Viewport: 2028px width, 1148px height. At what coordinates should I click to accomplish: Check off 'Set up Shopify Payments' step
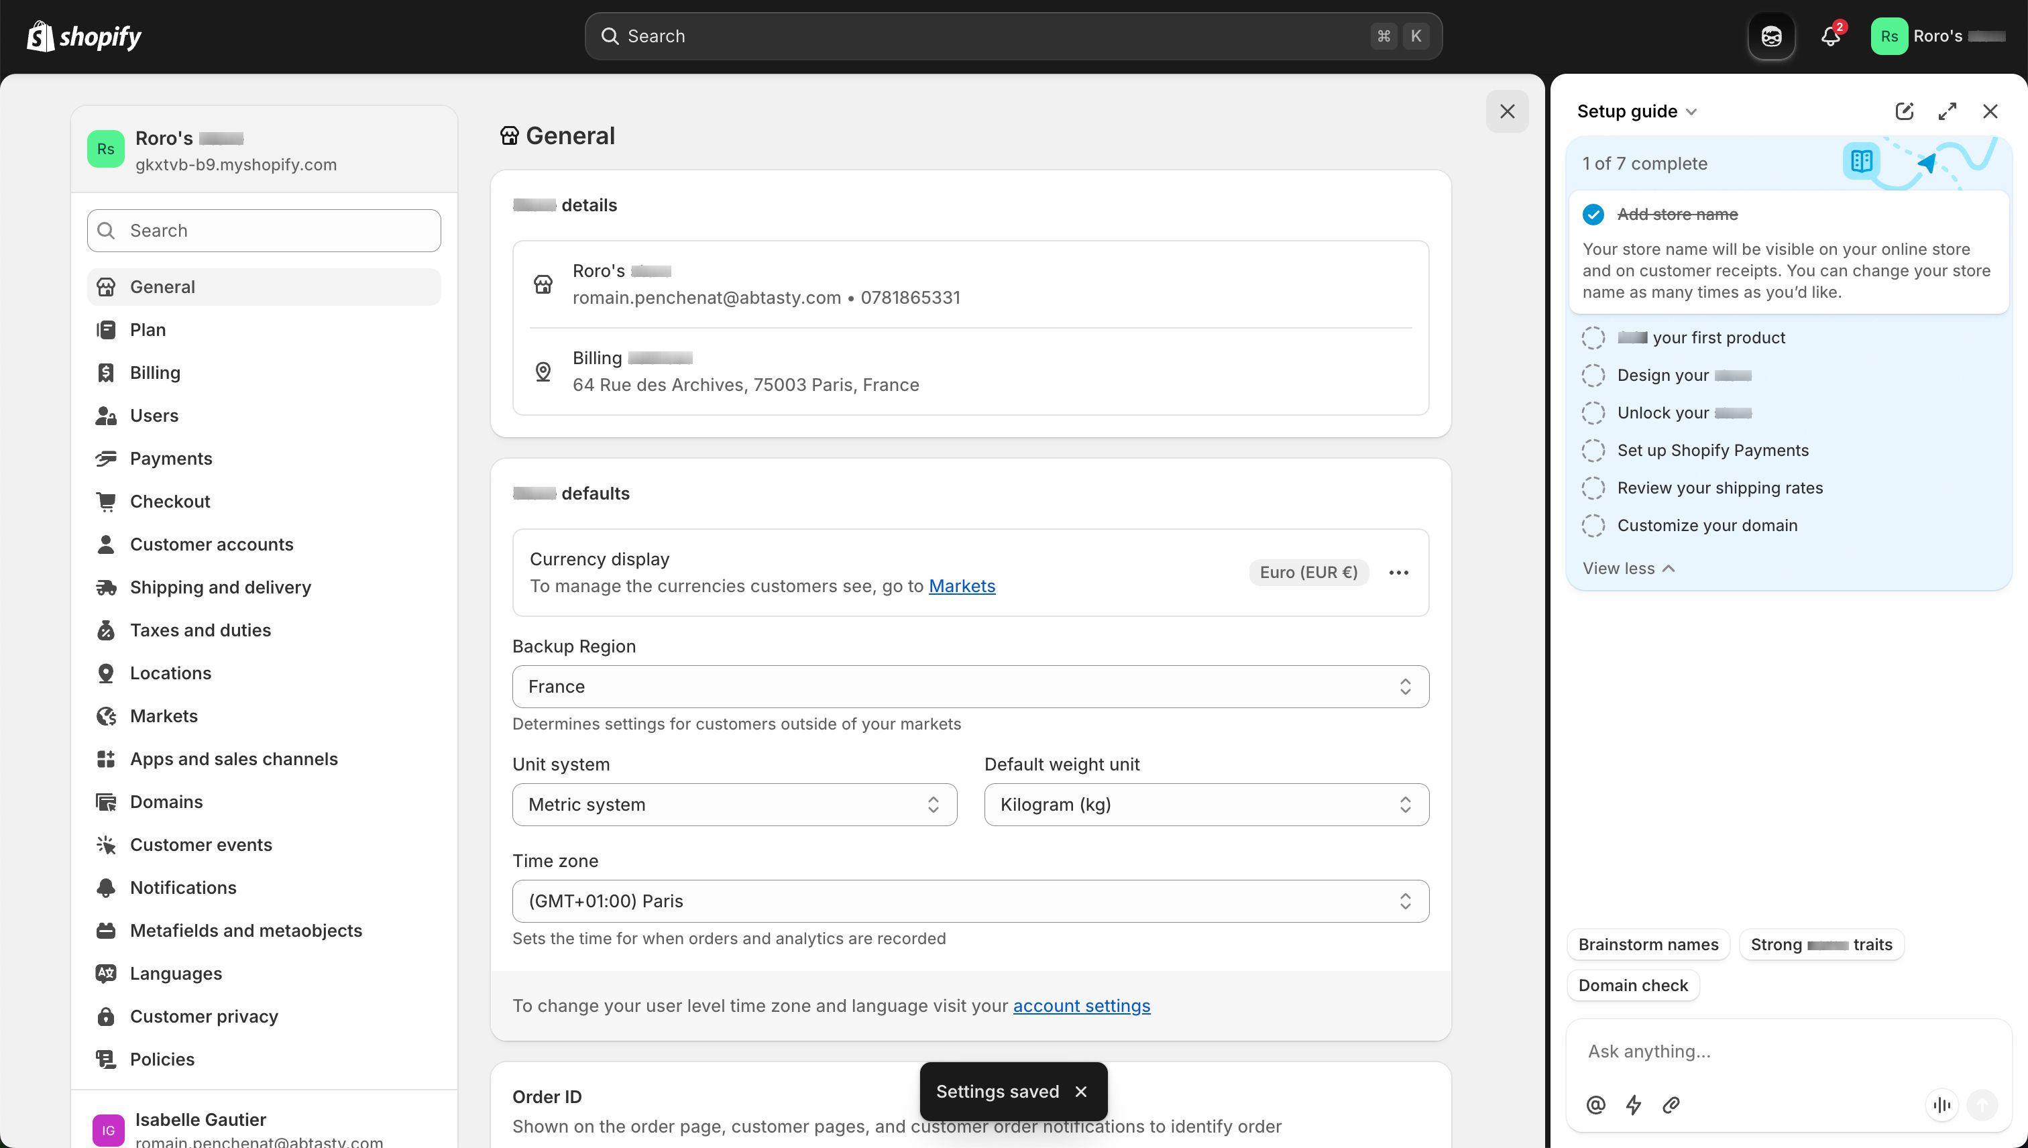click(1594, 450)
